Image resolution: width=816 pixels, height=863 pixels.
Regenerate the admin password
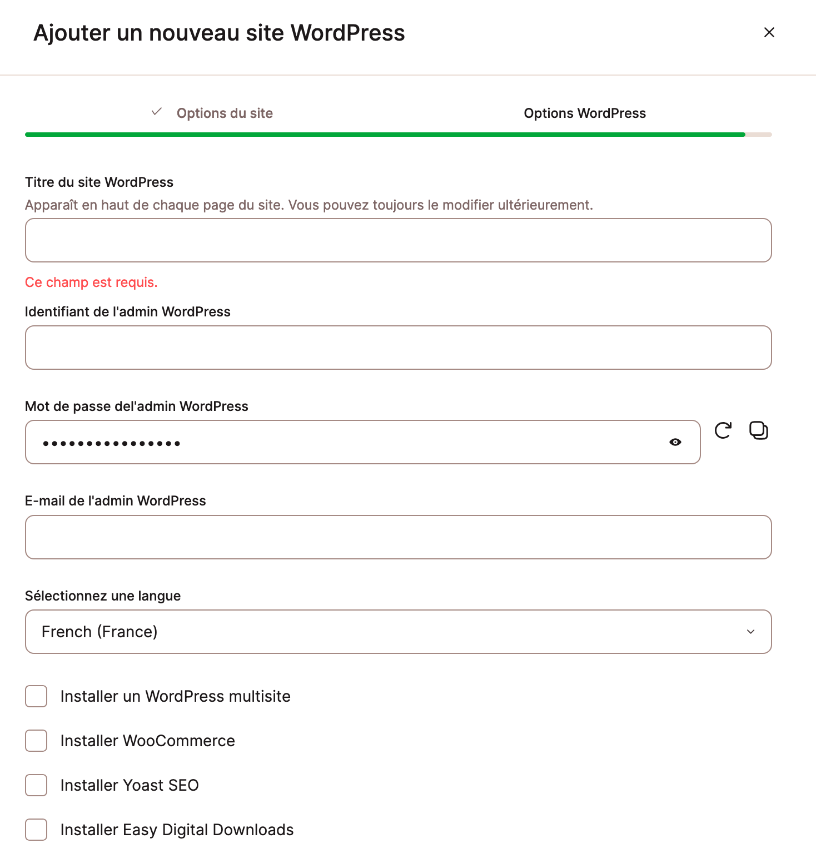pos(723,430)
